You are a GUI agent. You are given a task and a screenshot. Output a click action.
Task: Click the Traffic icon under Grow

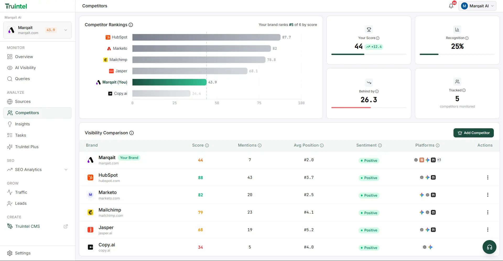10,192
